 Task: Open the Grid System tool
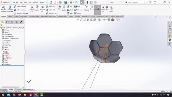tap(111, 9)
